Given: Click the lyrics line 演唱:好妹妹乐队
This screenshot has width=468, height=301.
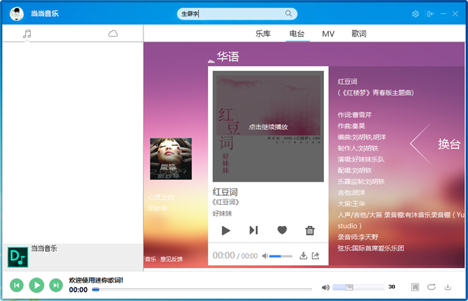Looking at the screenshot, I should tap(361, 159).
